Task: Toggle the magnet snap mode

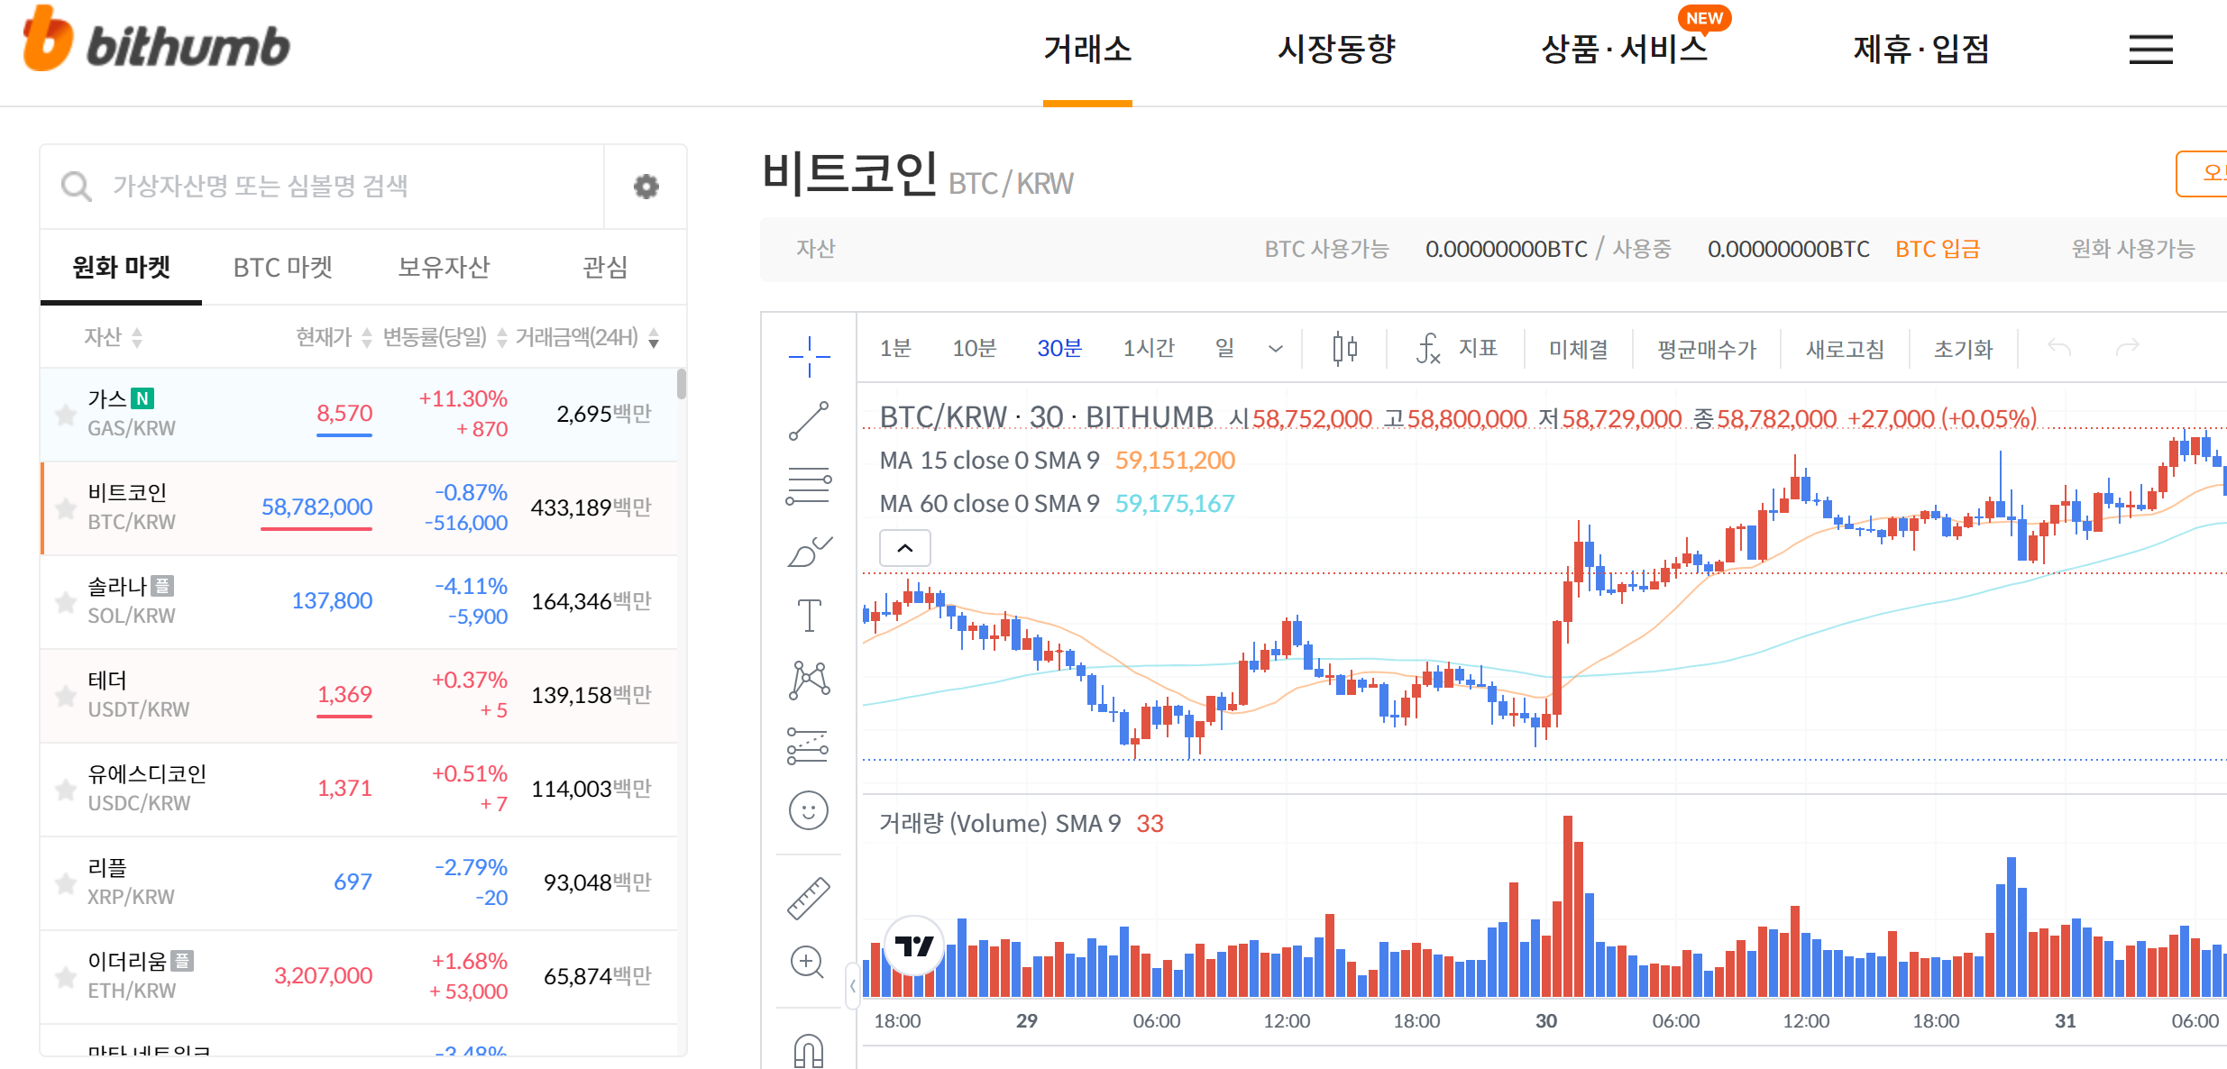Action: [809, 1048]
